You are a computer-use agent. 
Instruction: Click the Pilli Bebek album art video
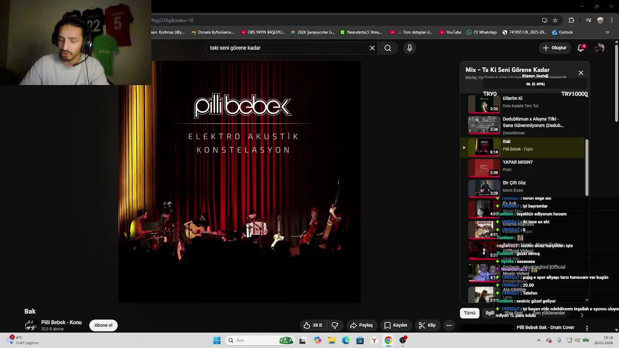point(240,182)
